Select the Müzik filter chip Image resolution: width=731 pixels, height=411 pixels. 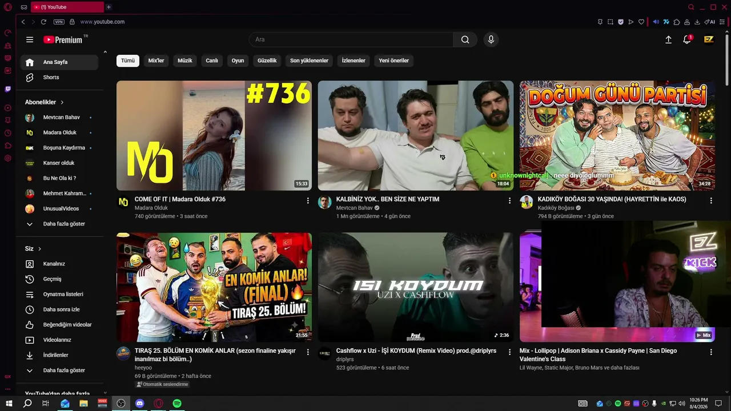point(185,61)
